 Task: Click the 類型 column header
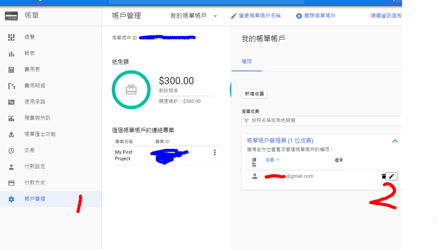point(254,162)
